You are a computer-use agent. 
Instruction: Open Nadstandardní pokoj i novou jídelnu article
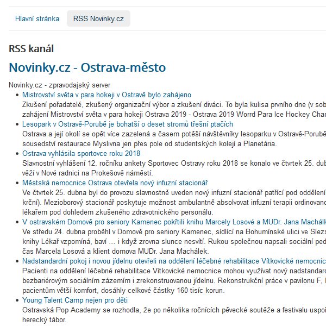(174, 261)
